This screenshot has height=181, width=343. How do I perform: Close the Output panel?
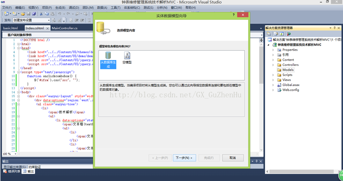261,161
